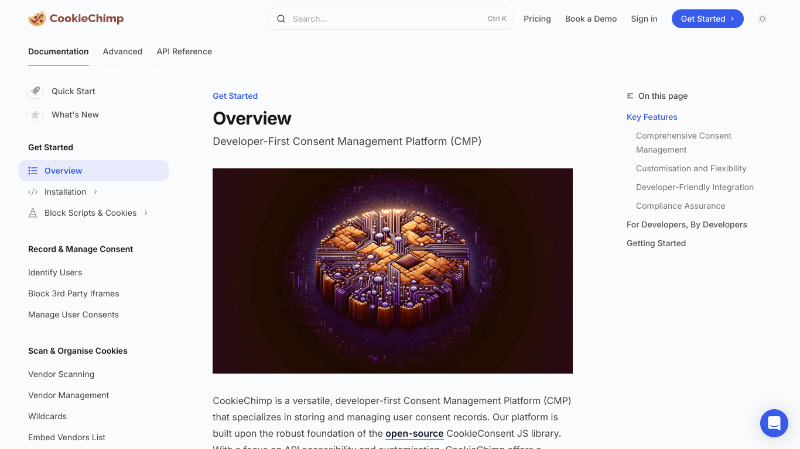Screen dimensions: 800x449
Task: Click the CookieChimp cookie logo icon
Action: pyautogui.click(x=36, y=19)
